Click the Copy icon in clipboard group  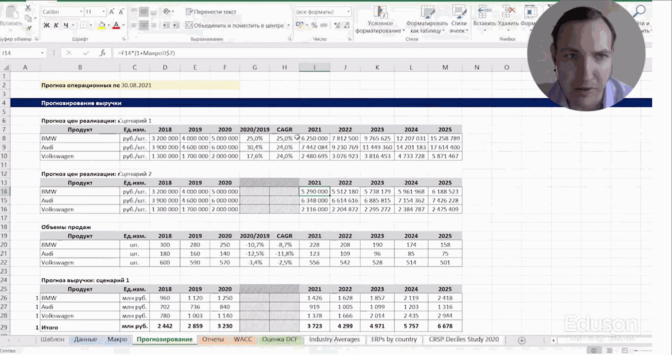point(28,18)
